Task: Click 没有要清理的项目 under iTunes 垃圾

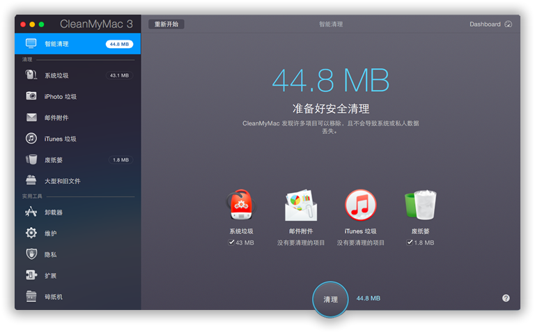Action: point(361,242)
